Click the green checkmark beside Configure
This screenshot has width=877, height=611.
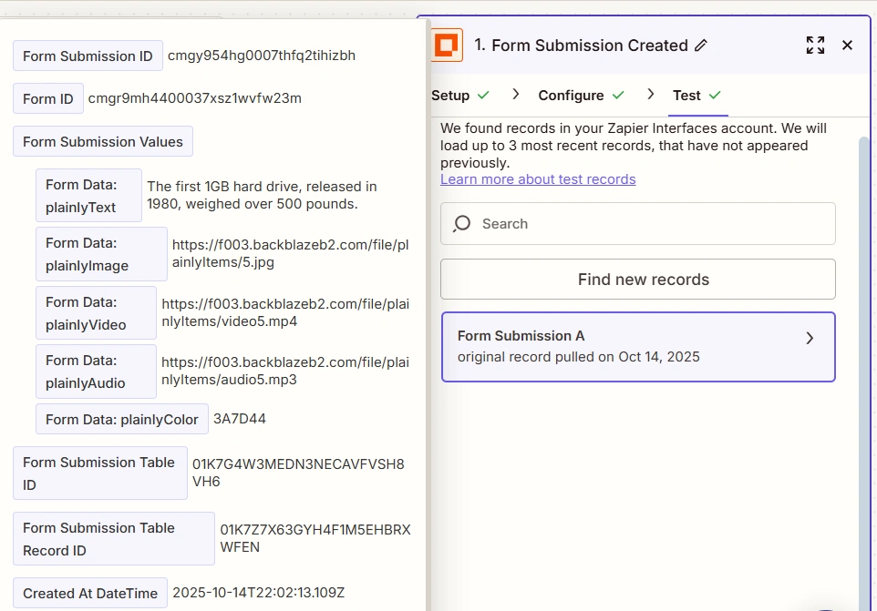[618, 96]
